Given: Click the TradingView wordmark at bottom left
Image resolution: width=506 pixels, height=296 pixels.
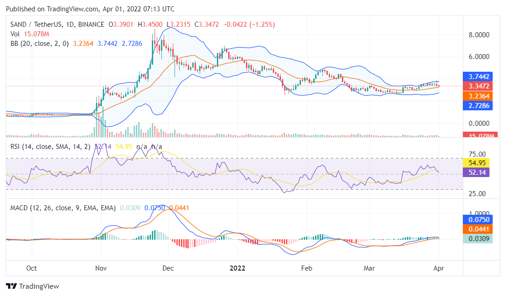Looking at the screenshot, I should [39, 286].
